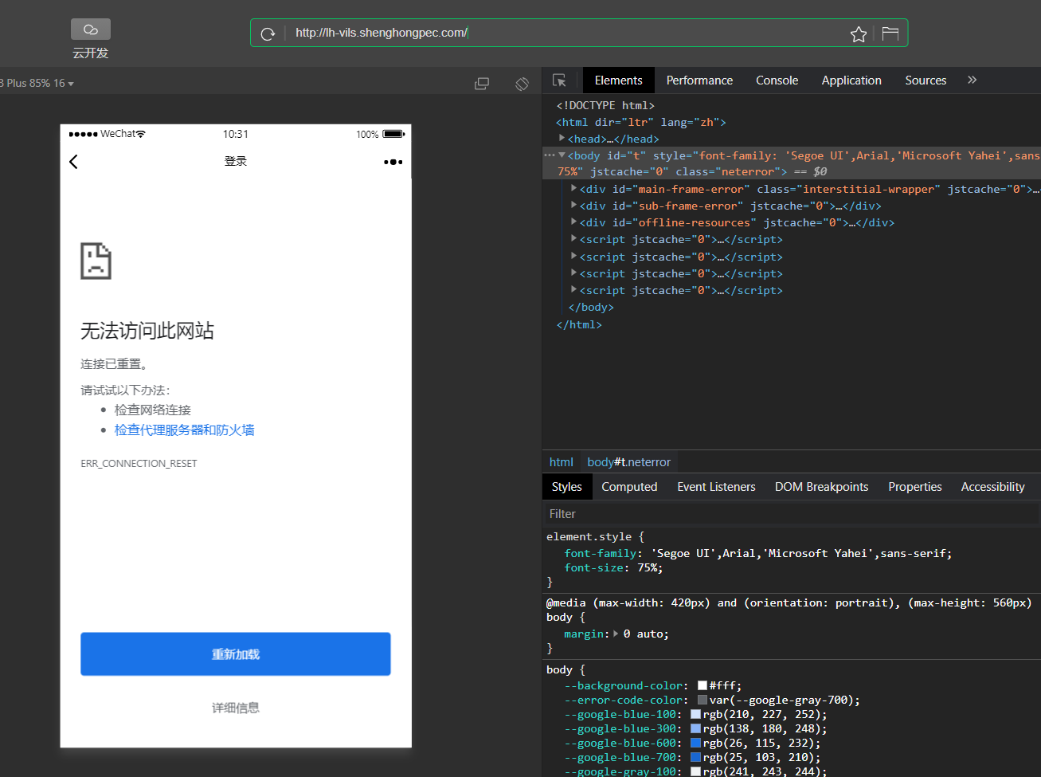Open the Performance tab
Screen dimensions: 1041x777
[x=699, y=80]
